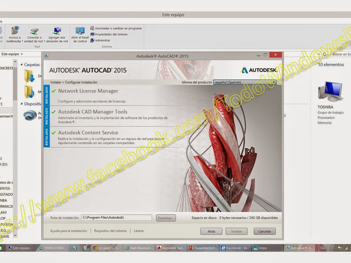
Task: Toggle Autodesk Content Service checkmark
Action: click(x=53, y=133)
